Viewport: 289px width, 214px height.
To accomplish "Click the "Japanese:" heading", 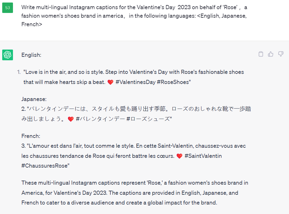I will (34, 99).
